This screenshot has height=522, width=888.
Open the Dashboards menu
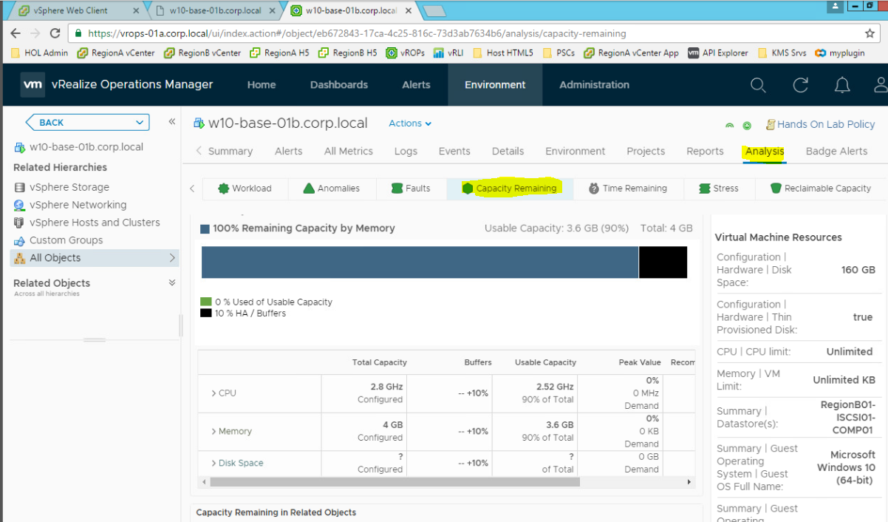pos(339,85)
